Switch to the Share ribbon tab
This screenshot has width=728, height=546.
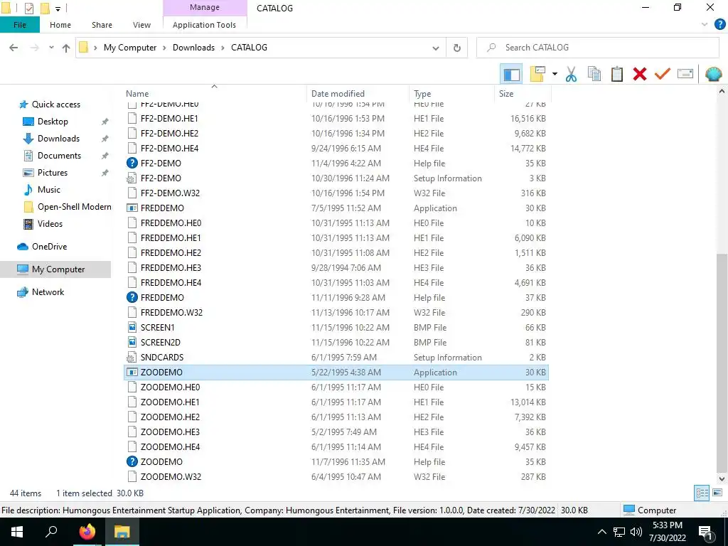pyautogui.click(x=102, y=25)
